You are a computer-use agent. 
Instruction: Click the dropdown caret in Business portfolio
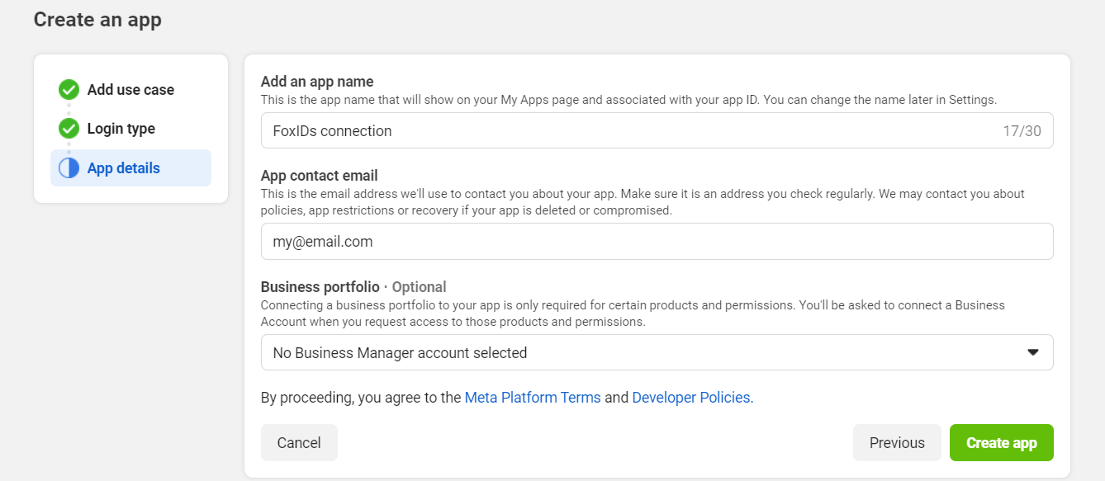coord(1032,352)
